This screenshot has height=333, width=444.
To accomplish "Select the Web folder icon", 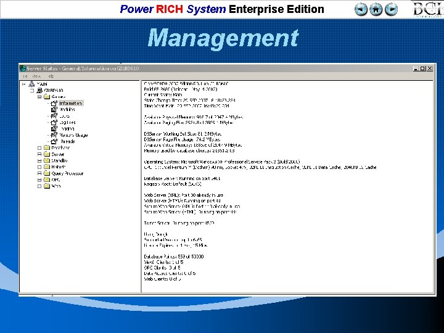I will (x=47, y=186).
